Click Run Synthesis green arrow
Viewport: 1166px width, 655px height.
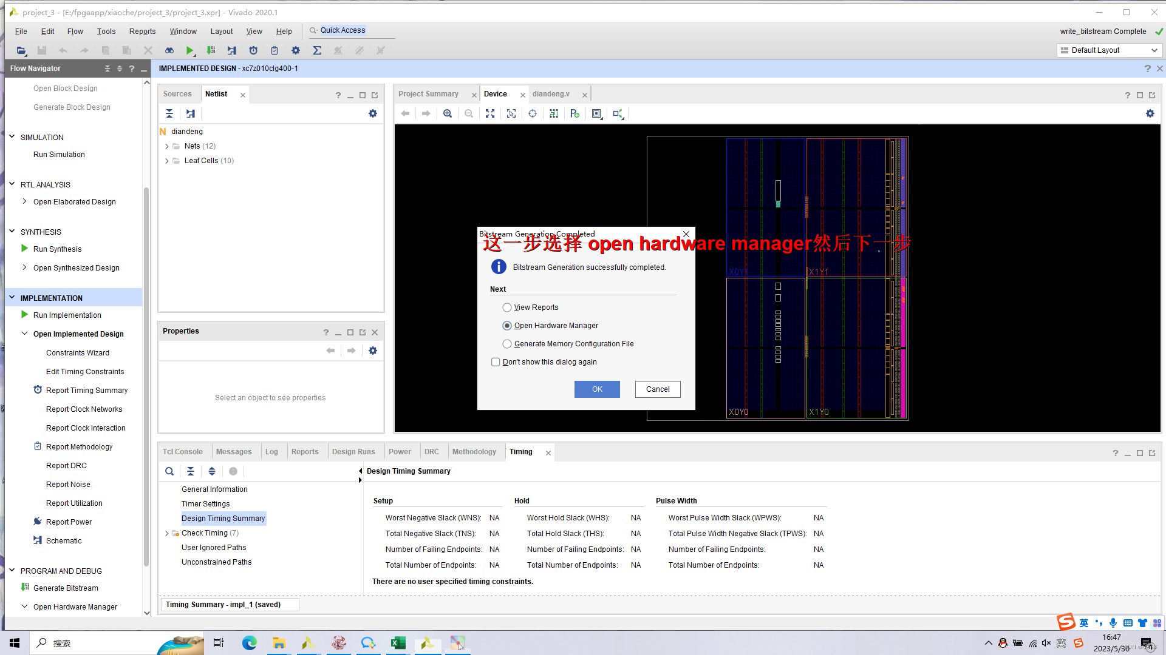coord(25,249)
